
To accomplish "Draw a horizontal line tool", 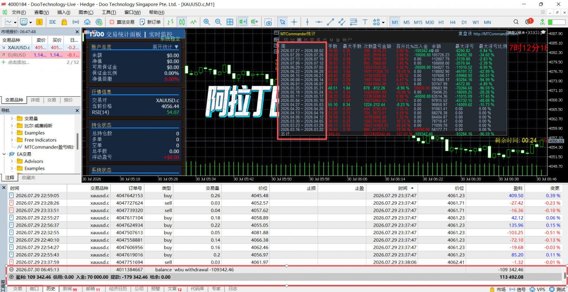I will coord(319,22).
